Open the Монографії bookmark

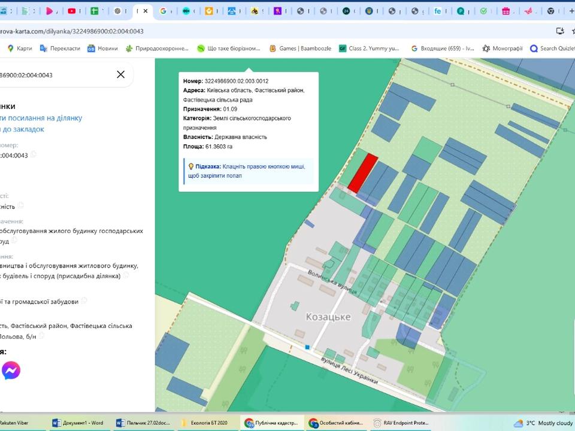pos(503,48)
